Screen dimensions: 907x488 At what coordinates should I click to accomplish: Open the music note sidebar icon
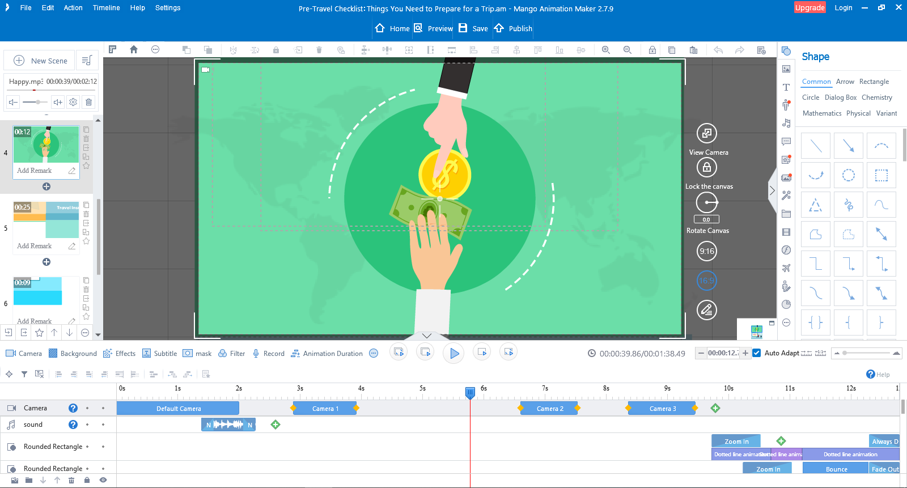click(786, 123)
